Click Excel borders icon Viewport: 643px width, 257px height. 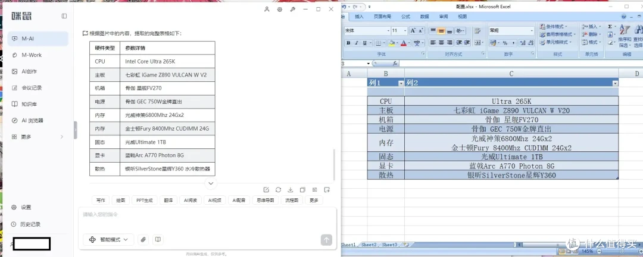(378, 43)
